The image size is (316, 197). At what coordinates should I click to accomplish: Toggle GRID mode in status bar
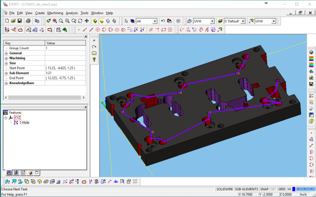pos(282,189)
